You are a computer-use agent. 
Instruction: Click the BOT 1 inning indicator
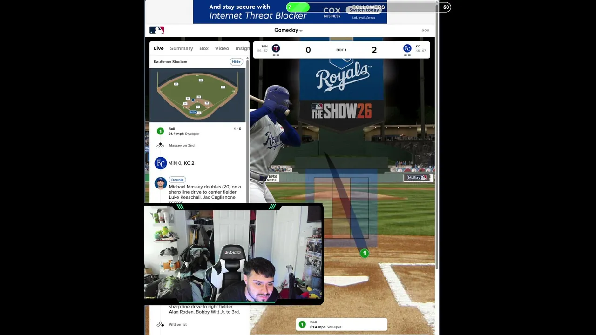click(341, 50)
